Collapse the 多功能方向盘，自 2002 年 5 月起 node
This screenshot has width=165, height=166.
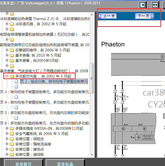coord(7,76)
